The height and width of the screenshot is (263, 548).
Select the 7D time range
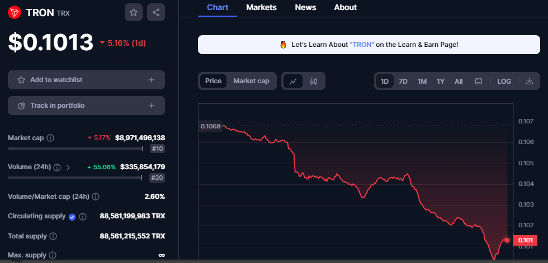(403, 82)
